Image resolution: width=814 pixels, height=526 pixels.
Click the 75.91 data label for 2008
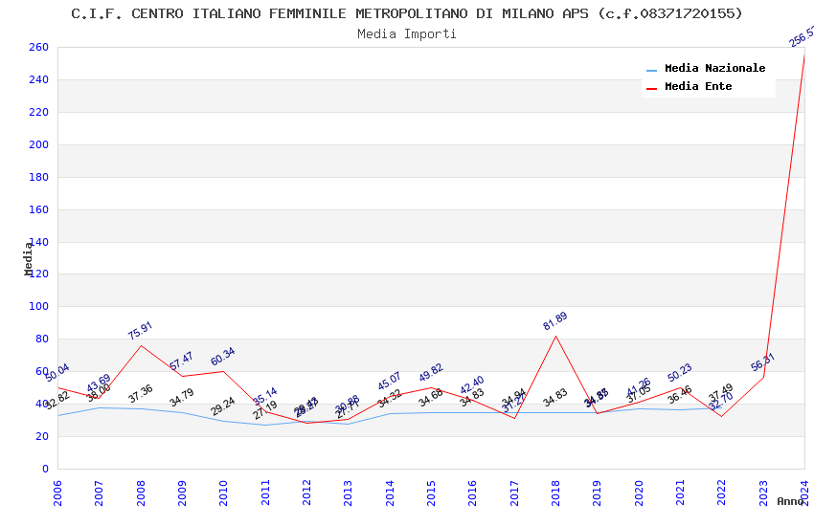[140, 330]
